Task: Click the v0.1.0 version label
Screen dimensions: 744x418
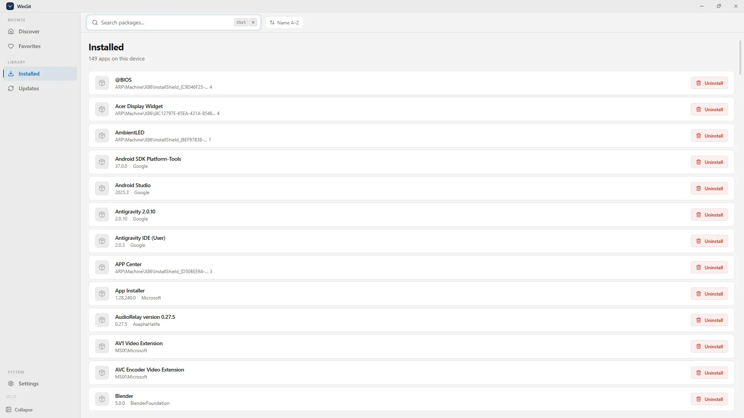Action: tap(11, 396)
